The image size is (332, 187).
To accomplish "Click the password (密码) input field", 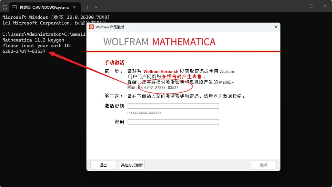I will 173,122.
